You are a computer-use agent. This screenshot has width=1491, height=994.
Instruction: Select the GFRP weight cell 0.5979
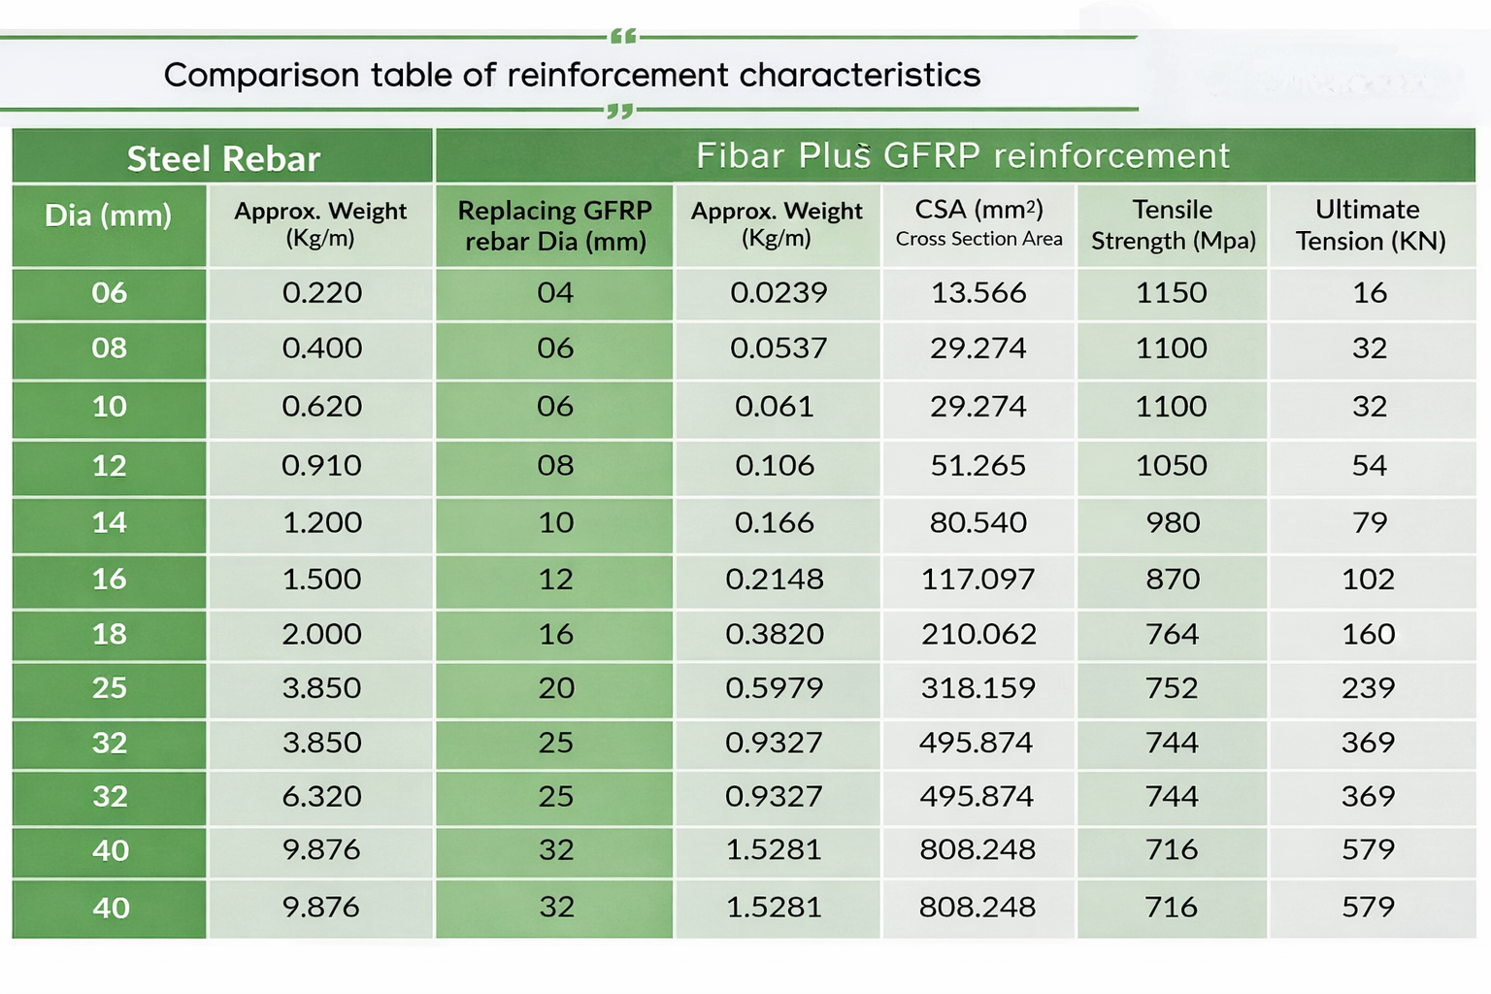click(775, 688)
